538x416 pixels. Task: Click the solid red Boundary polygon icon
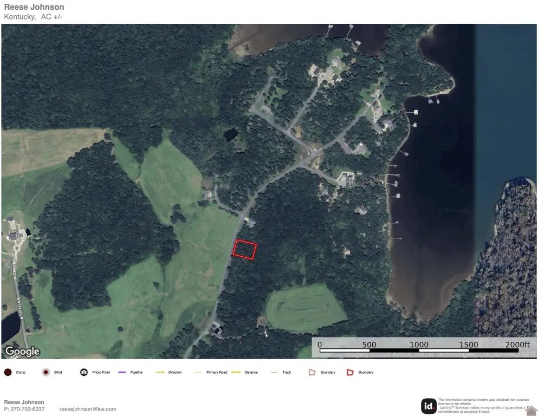pos(350,373)
